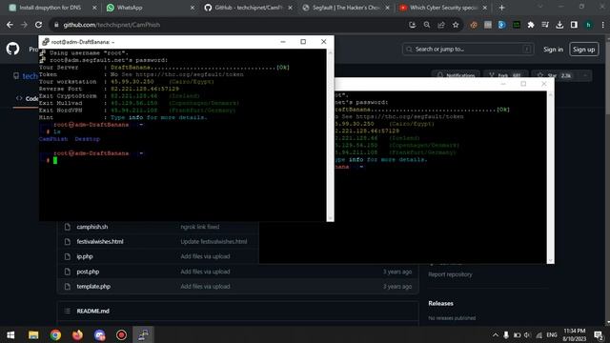Click the GitHub Octocat logo
This screenshot has height=343, width=610.
click(x=12, y=49)
